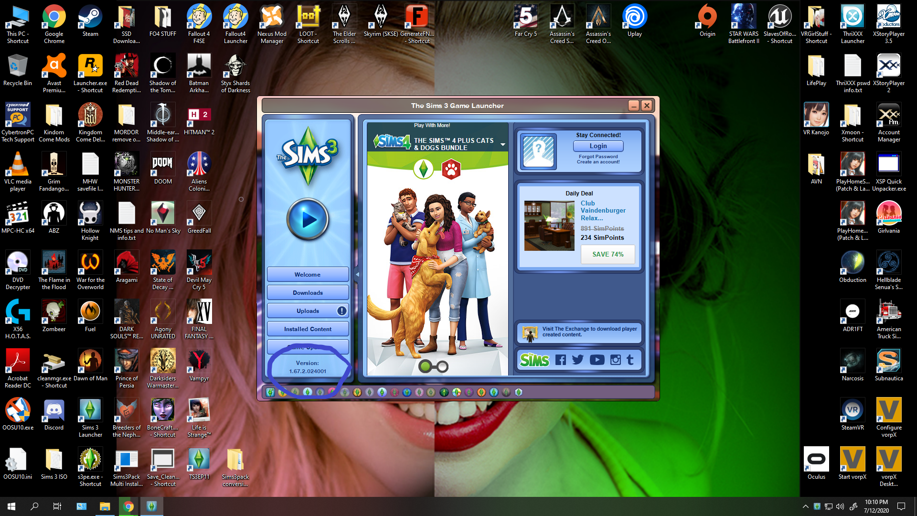Click the first expansion pack icon in bottom strip

pyautogui.click(x=270, y=392)
